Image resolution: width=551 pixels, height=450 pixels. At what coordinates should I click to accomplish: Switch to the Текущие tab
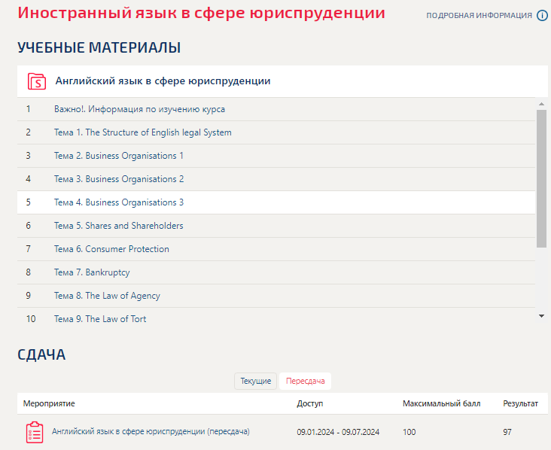[255, 382]
